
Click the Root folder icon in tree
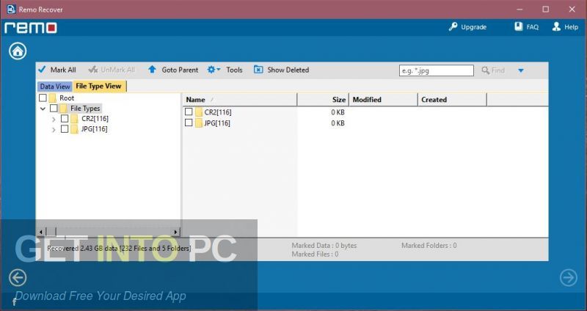[x=52, y=98]
